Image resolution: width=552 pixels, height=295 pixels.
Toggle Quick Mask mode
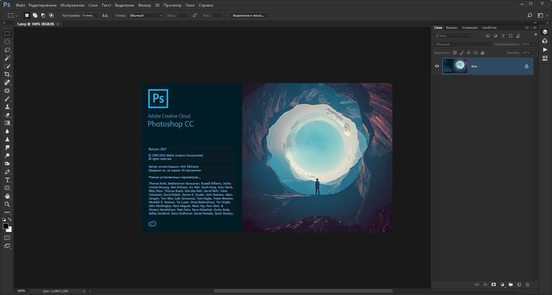pos(7,238)
